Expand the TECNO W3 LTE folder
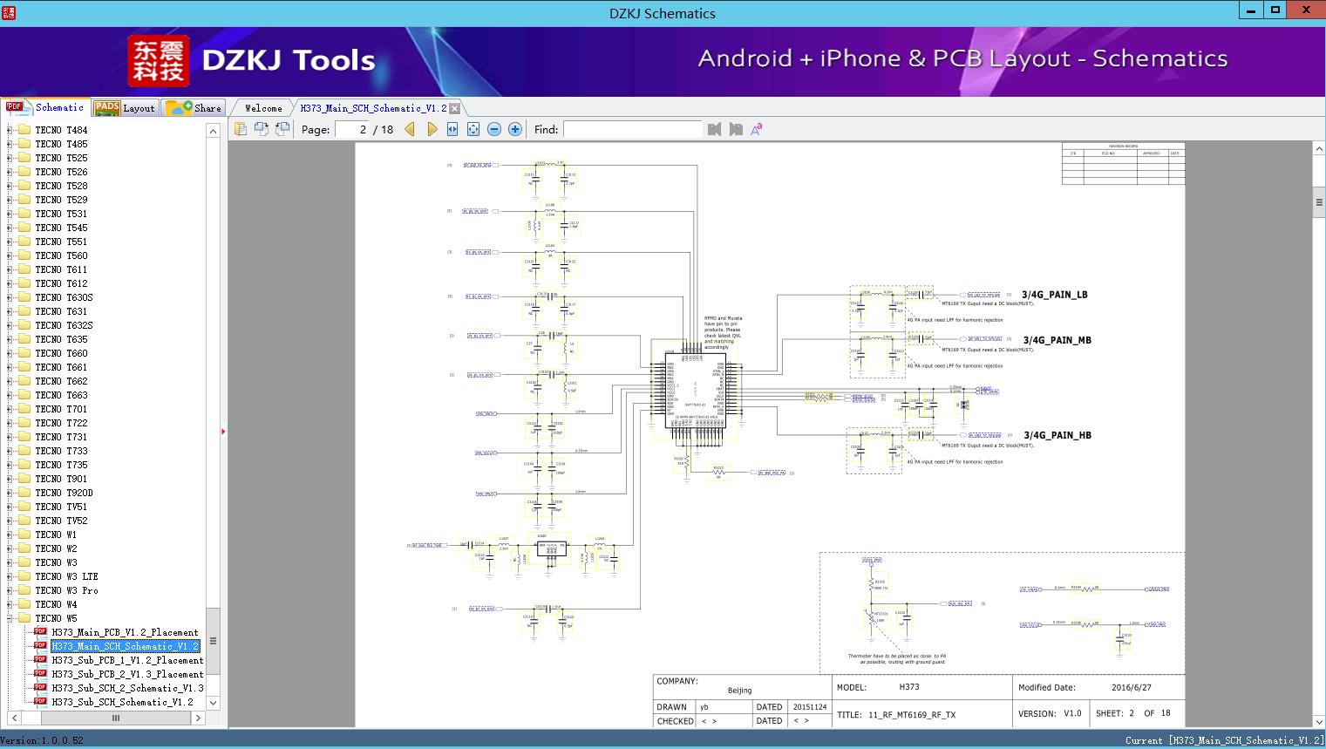The image size is (1326, 749). (10, 576)
